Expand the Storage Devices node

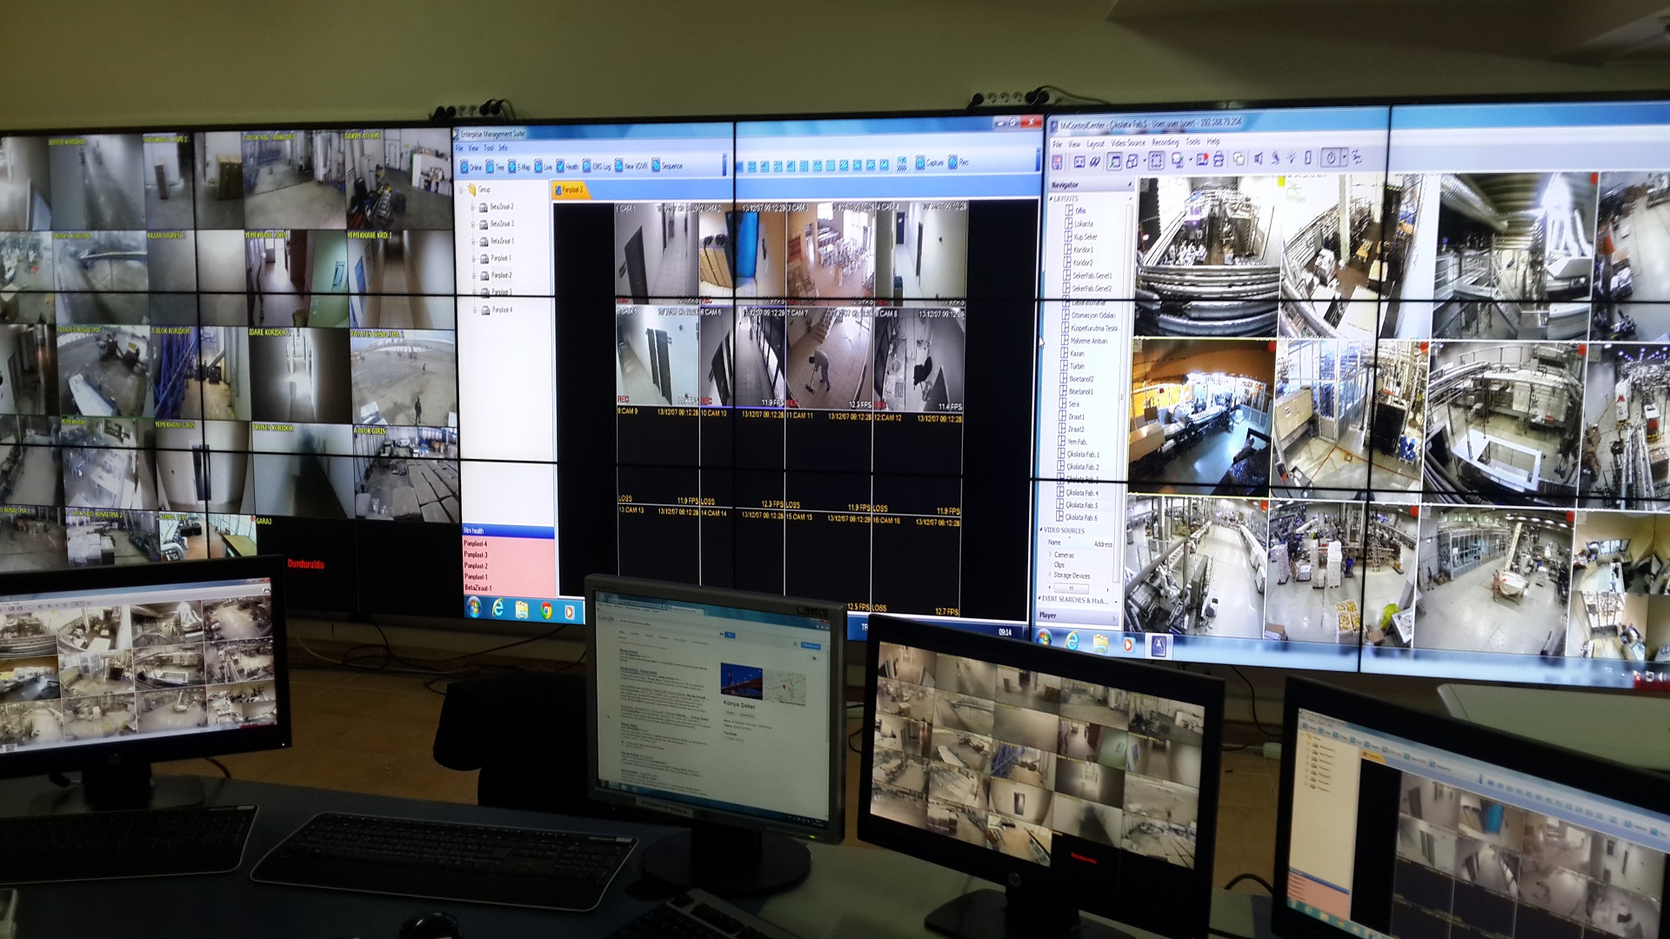click(1050, 575)
